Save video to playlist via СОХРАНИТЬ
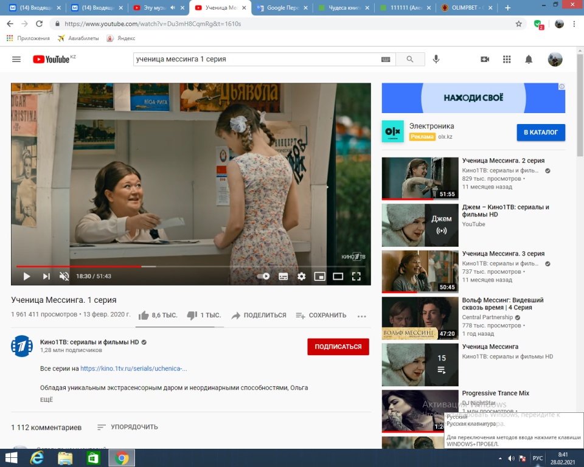 click(321, 316)
